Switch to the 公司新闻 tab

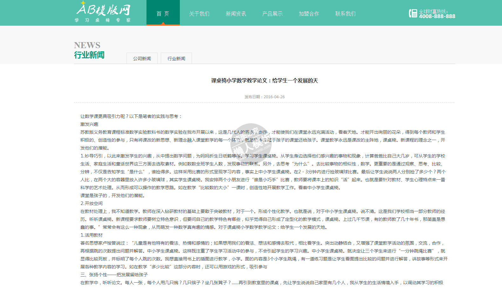142,59
